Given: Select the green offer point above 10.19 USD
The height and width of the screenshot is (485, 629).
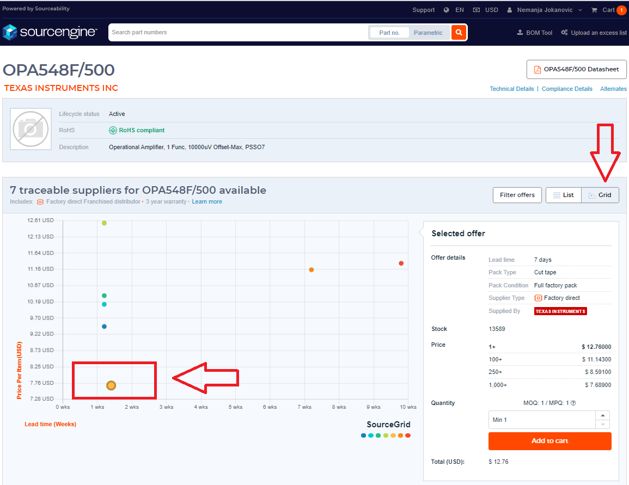Looking at the screenshot, I should [x=105, y=296].
